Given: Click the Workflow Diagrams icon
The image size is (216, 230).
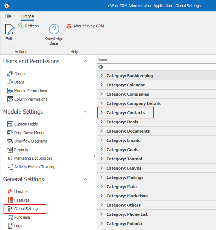Looking at the screenshot, I should pyautogui.click(x=10, y=141).
